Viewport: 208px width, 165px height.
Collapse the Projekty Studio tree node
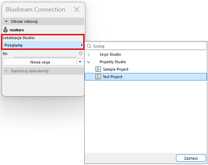click(x=89, y=62)
